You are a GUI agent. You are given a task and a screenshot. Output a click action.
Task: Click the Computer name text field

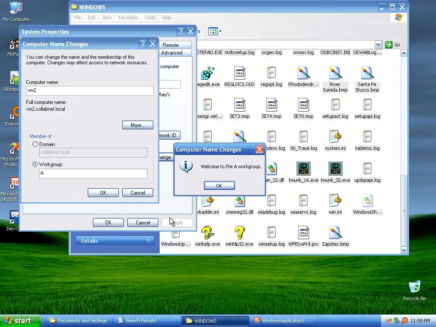coord(90,91)
